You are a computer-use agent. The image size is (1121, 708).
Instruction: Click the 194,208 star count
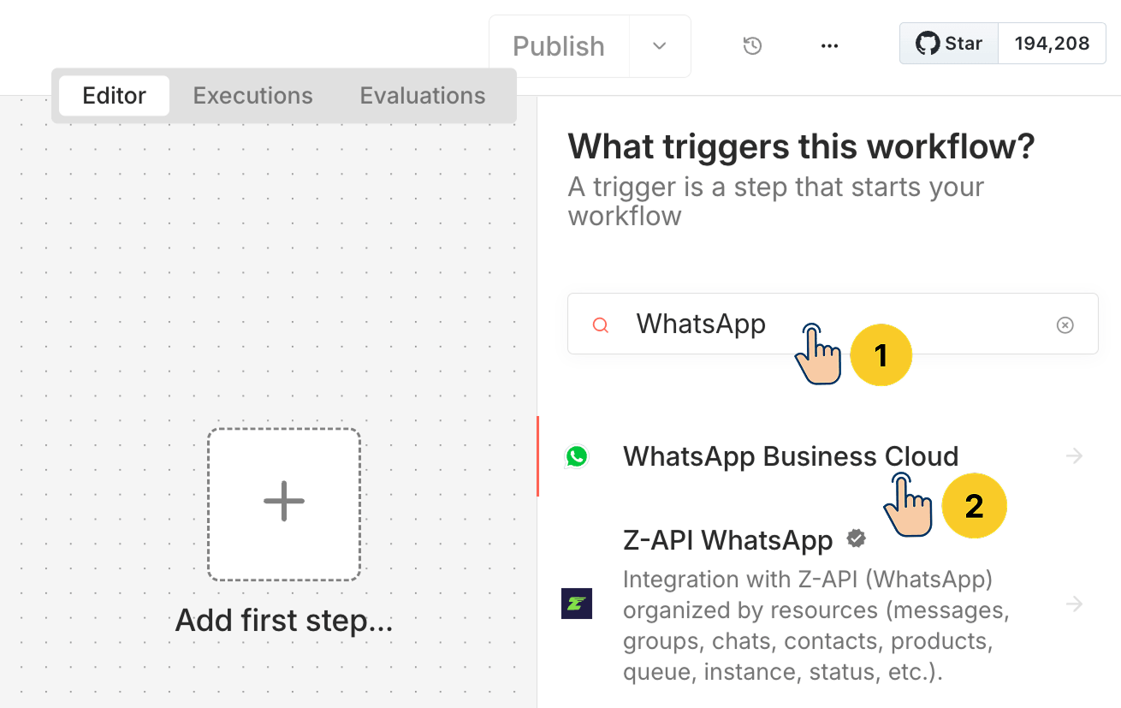point(1052,44)
